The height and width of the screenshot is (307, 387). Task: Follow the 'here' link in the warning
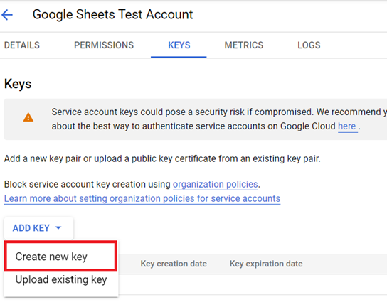tap(346, 126)
